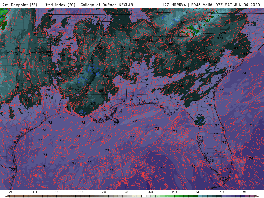Click the 50 label on the color scale
The height and width of the screenshot is (198, 264).
tap(175, 192)
